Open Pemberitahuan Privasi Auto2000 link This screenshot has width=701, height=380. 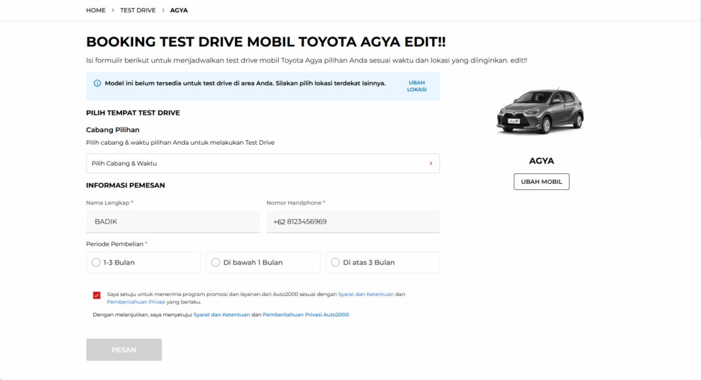[x=306, y=315]
